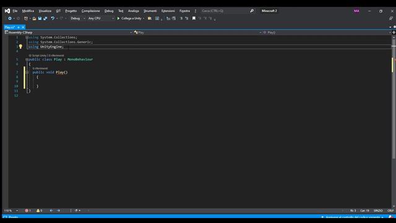Viewport: 396px width, 223px height.
Task: Go to previous issue with left arrow
Action: point(51,211)
